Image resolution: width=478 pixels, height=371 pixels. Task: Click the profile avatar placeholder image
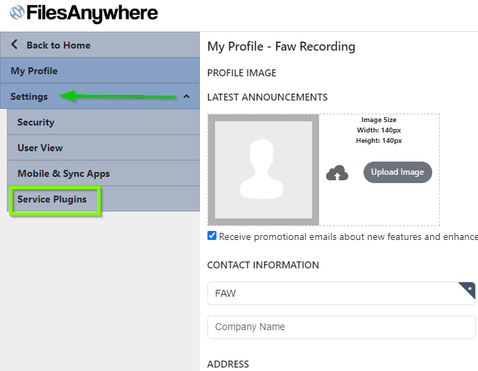264,170
